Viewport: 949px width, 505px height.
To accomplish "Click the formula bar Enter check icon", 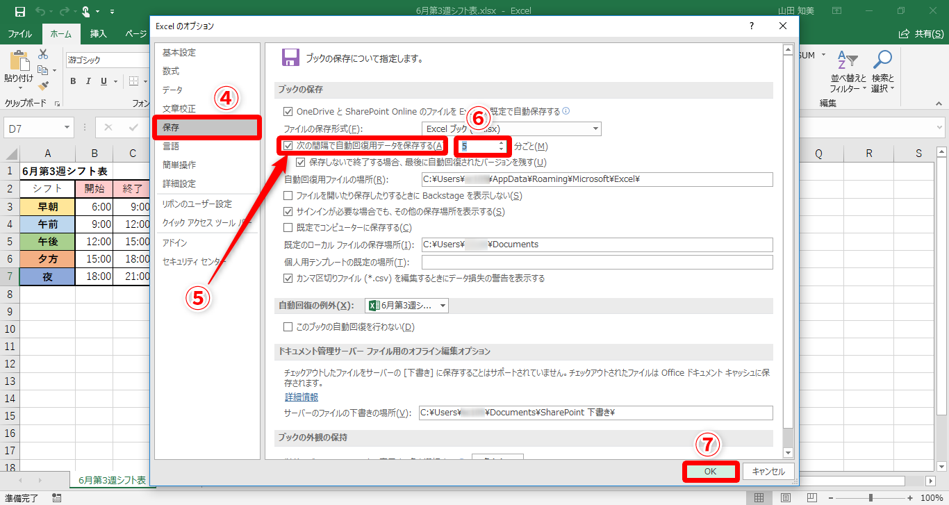I will [133, 128].
